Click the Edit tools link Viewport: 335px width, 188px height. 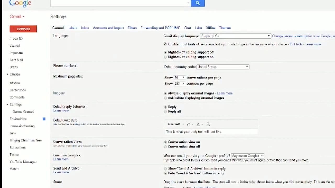pos(296,44)
